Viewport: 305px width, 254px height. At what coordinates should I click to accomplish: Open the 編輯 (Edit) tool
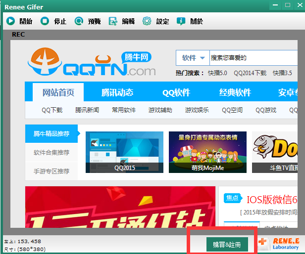113,21
